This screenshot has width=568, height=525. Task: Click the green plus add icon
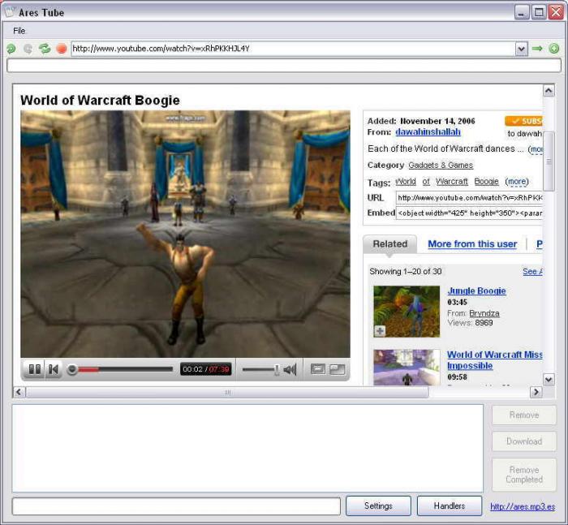[554, 49]
